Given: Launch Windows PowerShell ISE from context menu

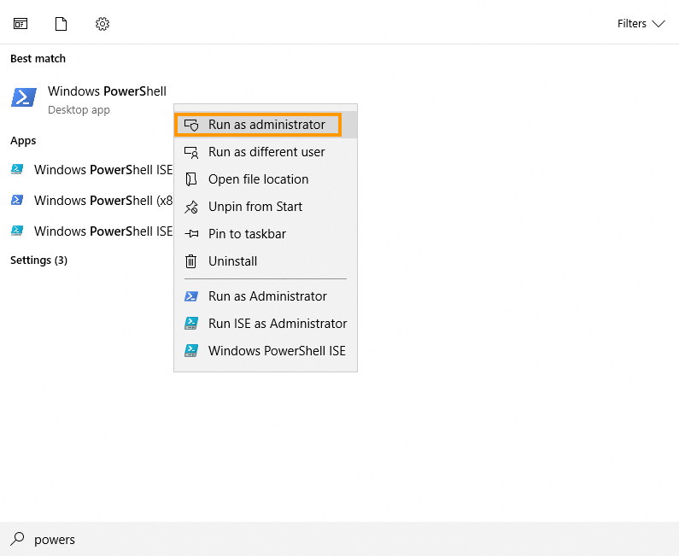Looking at the screenshot, I should [266, 351].
